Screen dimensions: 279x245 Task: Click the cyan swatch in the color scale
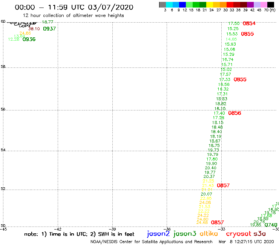(x=169, y=5)
